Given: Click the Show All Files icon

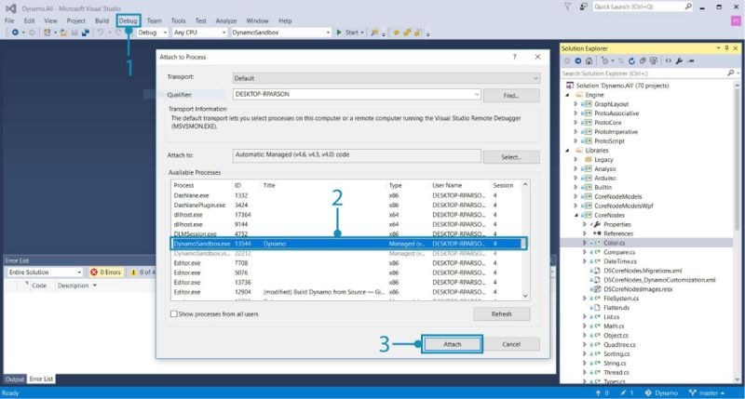Looking at the screenshot, I should coord(654,60).
